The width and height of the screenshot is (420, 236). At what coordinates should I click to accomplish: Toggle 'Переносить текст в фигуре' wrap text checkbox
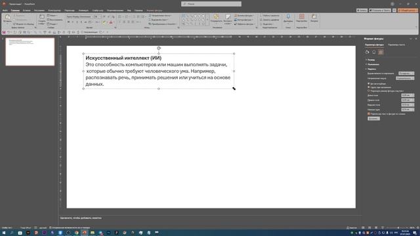[369, 113]
